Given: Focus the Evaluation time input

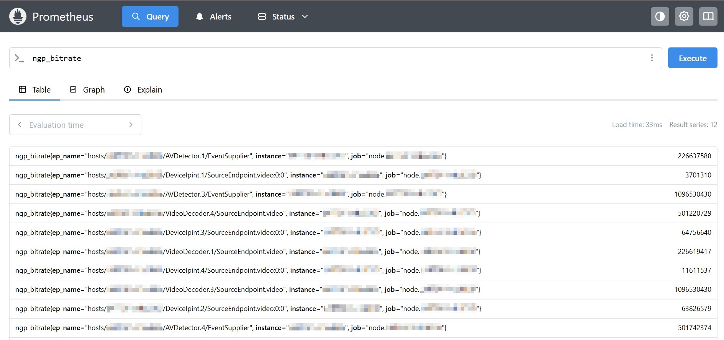Looking at the screenshot, I should tap(75, 125).
